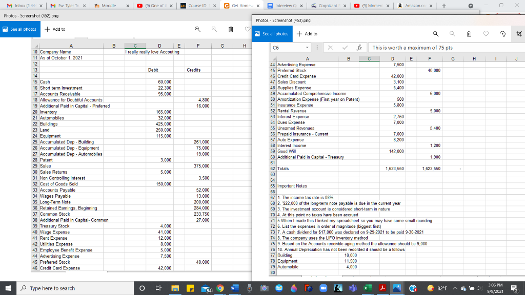
Task: Click 'Treasury Stock' row in left photo
Action: (54, 226)
